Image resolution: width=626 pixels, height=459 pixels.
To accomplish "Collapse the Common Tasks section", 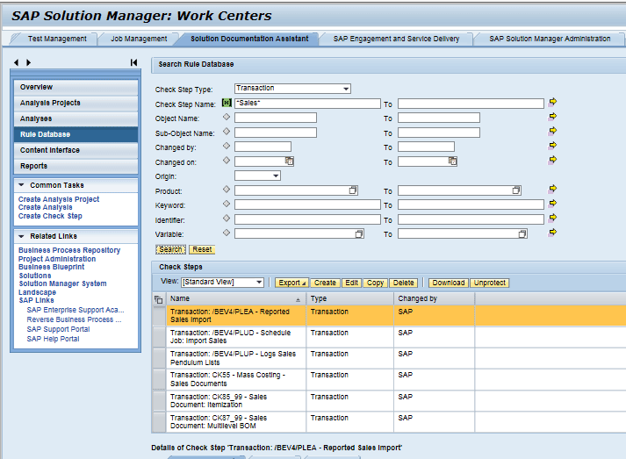I will coord(22,185).
